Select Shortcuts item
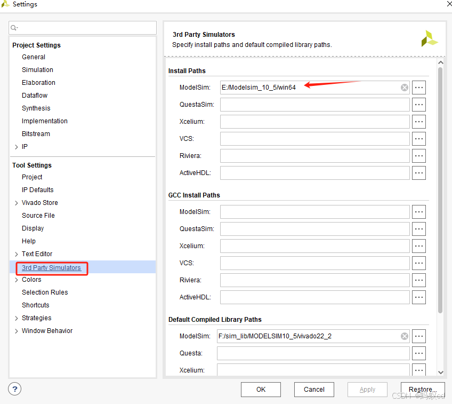This screenshot has height=404, width=452. [x=36, y=305]
